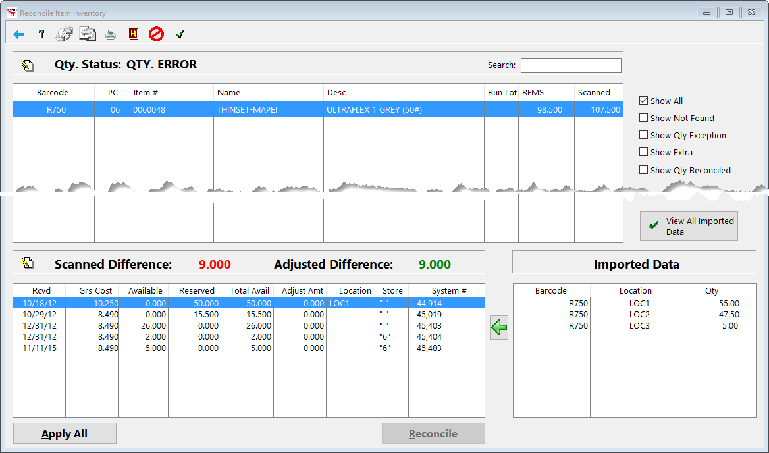The height and width of the screenshot is (453, 769).
Task: Click the note icon beside Qty. Status
Action: 27,65
